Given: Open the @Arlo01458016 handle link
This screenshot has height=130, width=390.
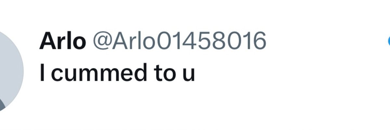Looking at the screenshot, I should [x=179, y=41].
